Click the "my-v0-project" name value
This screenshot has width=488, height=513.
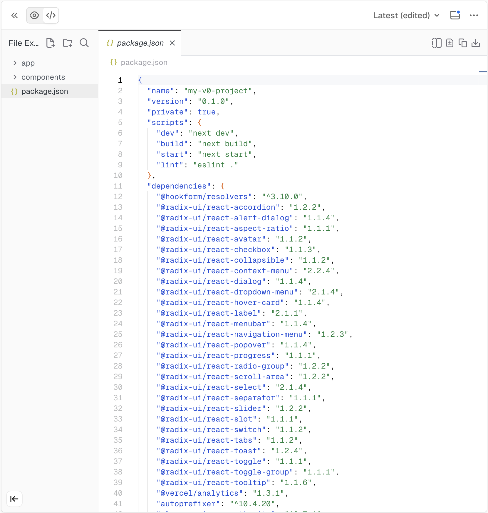[218, 91]
